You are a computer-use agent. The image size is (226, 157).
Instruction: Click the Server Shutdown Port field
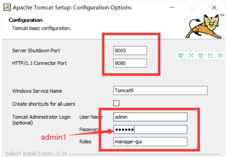[130, 51]
